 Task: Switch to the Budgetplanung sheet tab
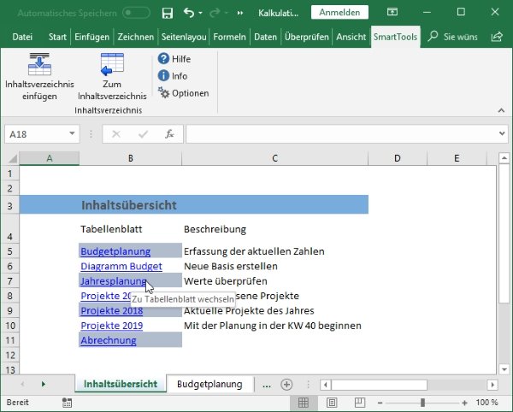[x=209, y=385]
